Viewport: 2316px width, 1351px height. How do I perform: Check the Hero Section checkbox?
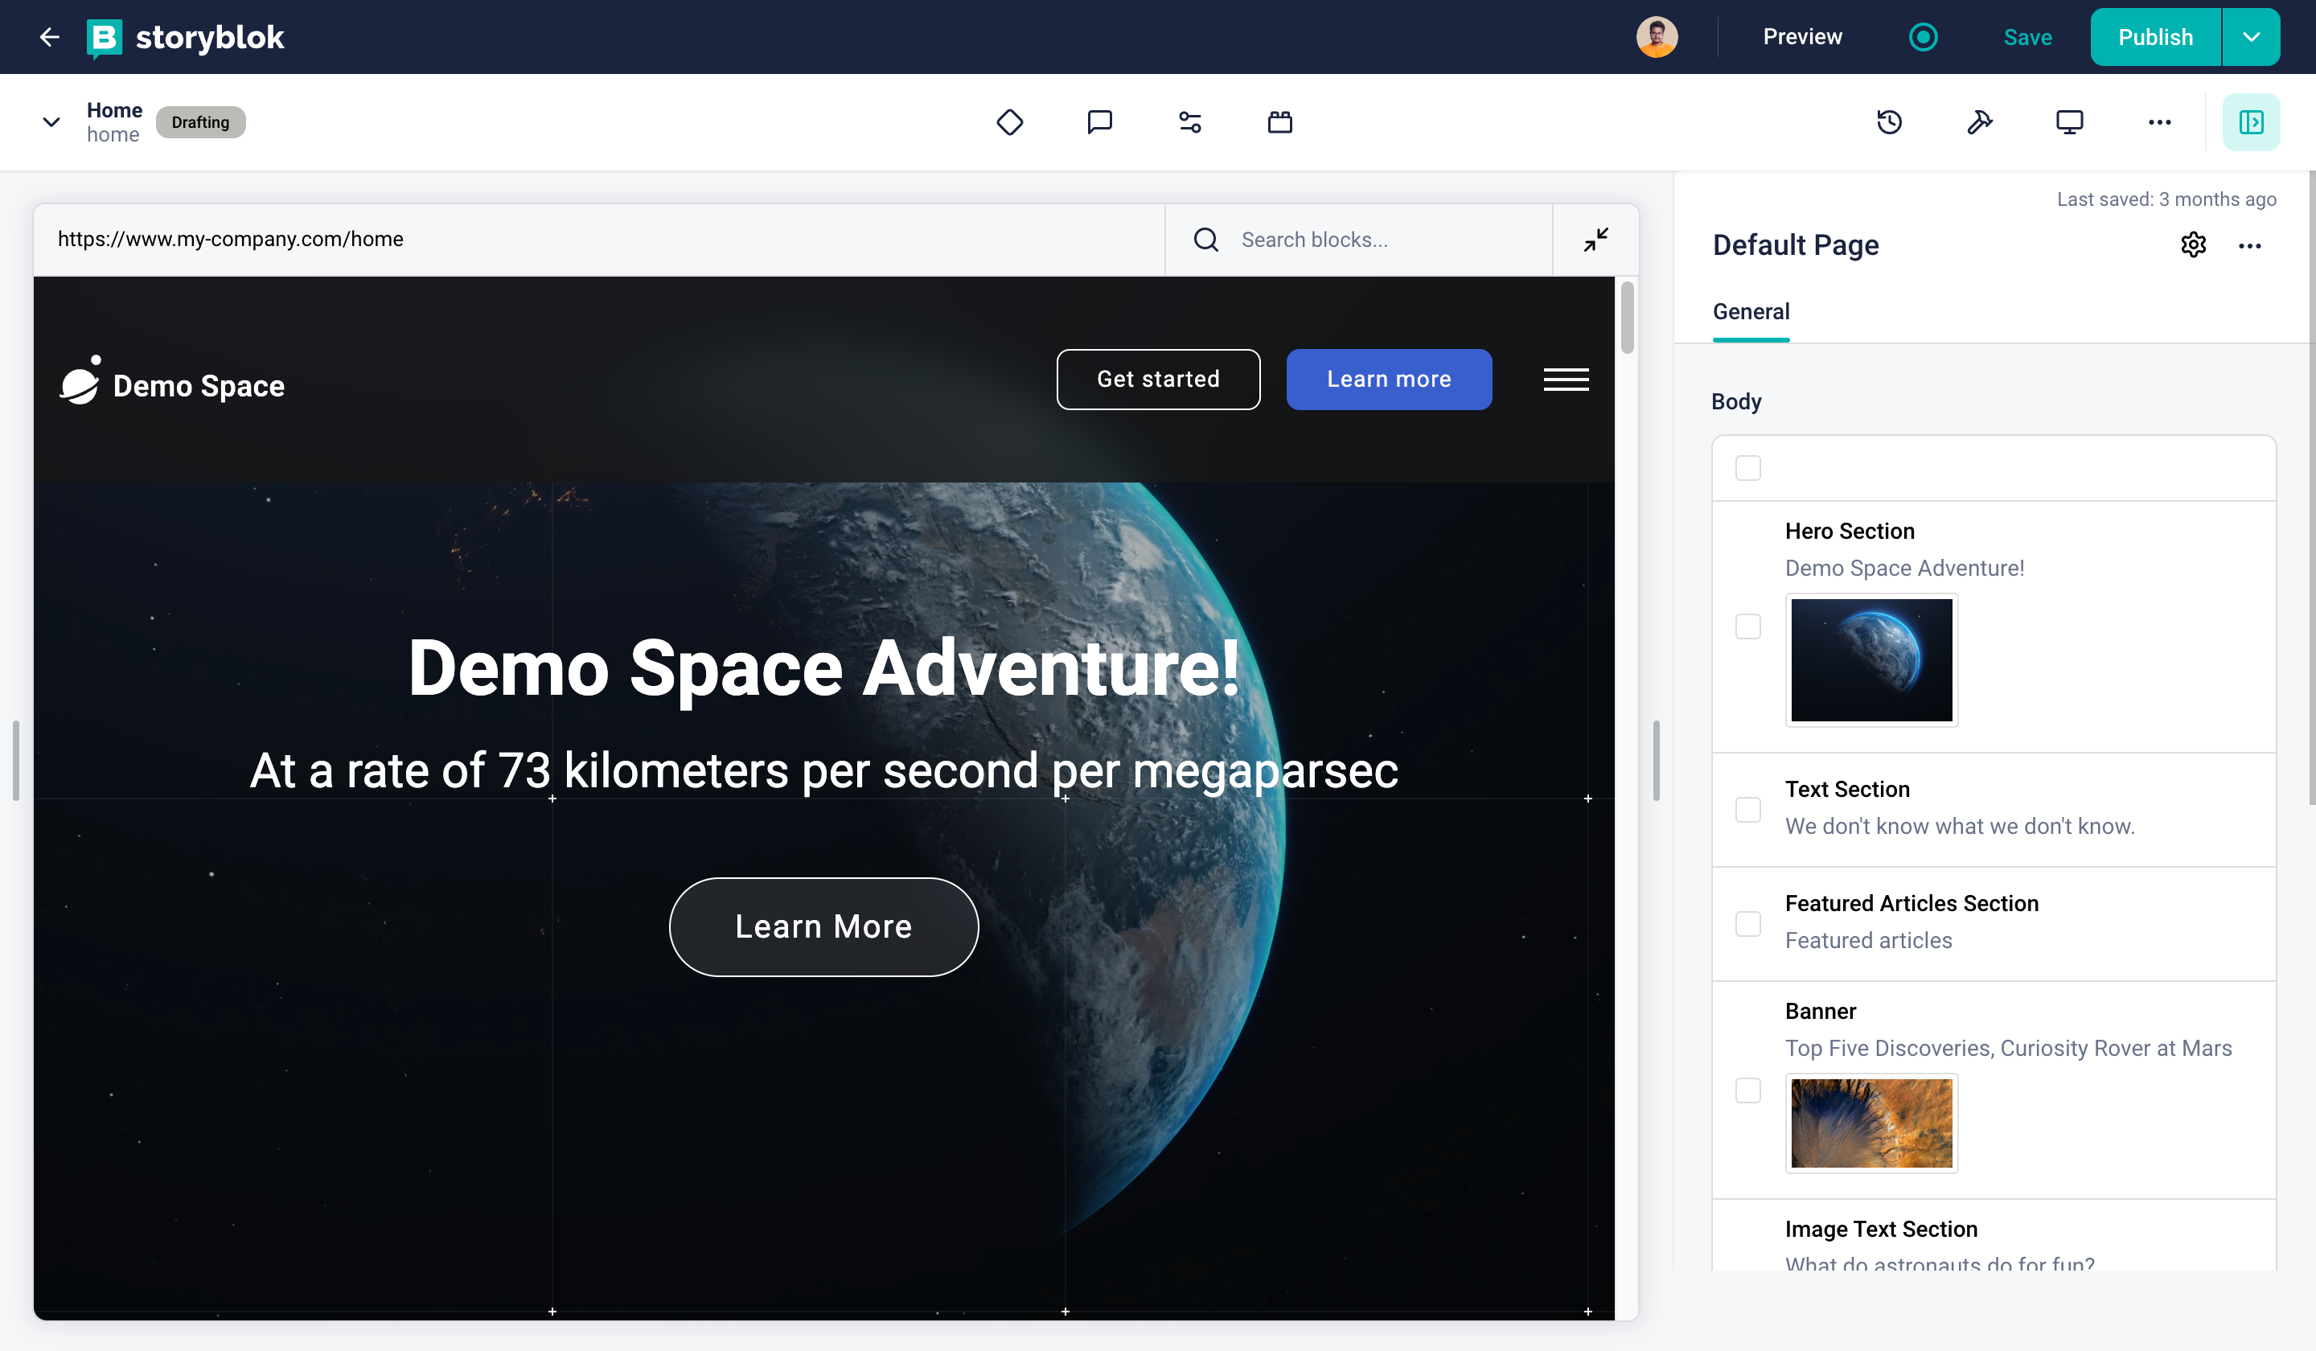pyautogui.click(x=1747, y=626)
